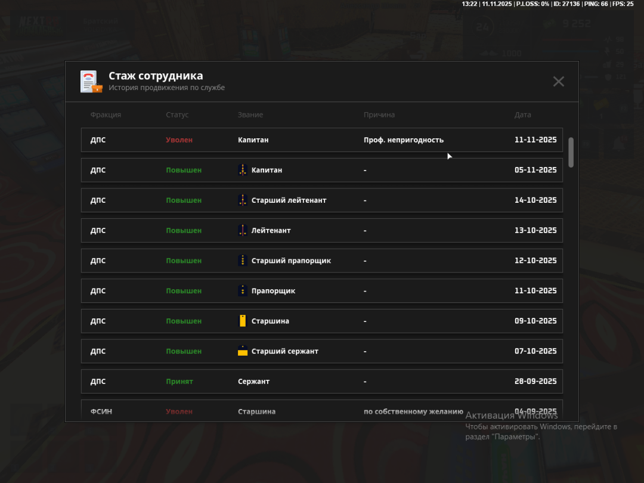Click the date 05-11-2025 in Капитан row
Viewport: 644px width, 483px height.
tap(535, 170)
